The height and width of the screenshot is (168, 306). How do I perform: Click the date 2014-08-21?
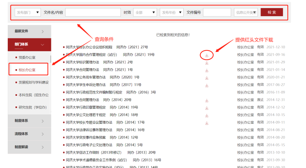point(276,130)
